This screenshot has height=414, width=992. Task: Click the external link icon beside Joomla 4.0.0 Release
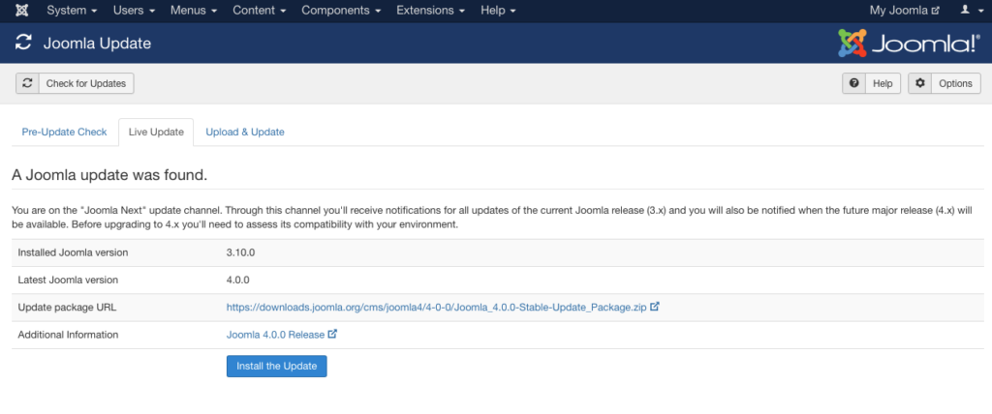coord(332,335)
